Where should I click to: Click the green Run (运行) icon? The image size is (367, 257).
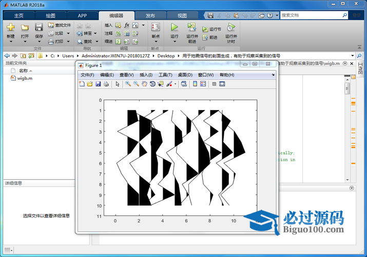[175, 27]
